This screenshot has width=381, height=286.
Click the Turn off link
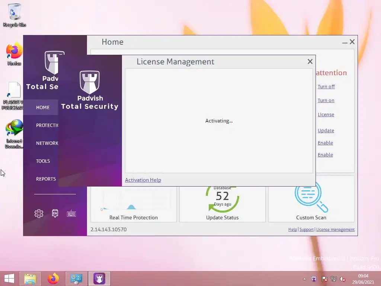[x=326, y=86]
